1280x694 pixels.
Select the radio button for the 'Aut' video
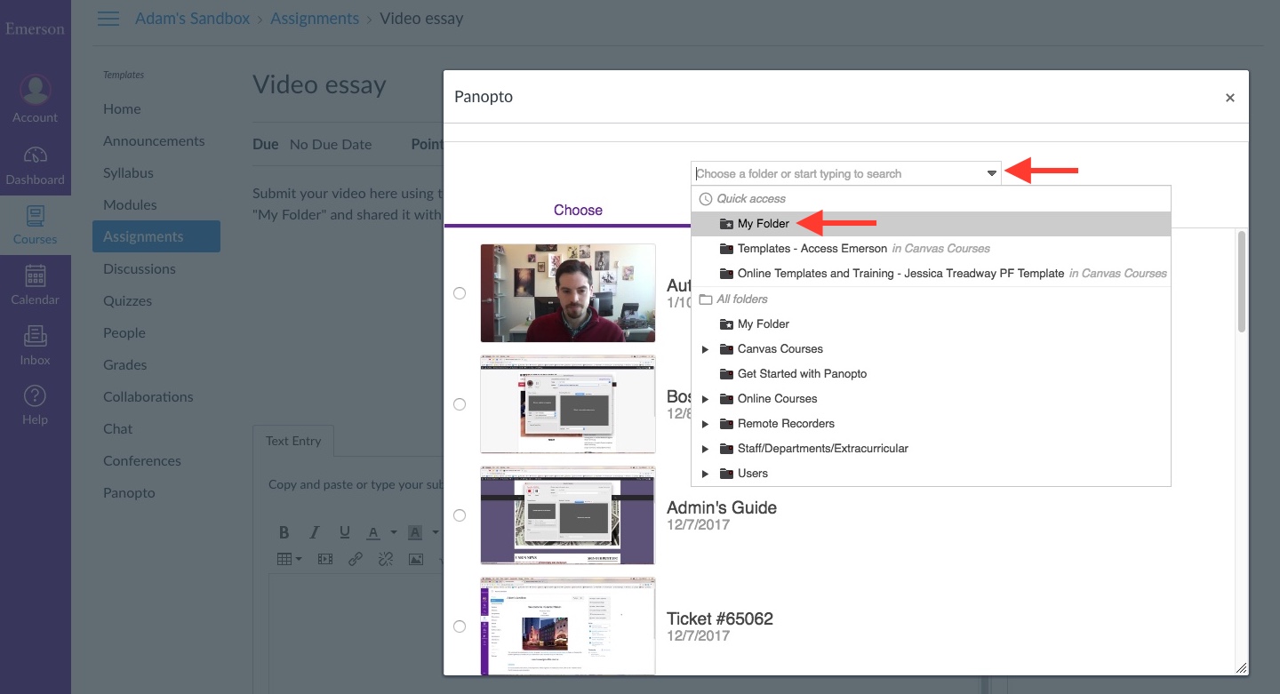click(460, 293)
